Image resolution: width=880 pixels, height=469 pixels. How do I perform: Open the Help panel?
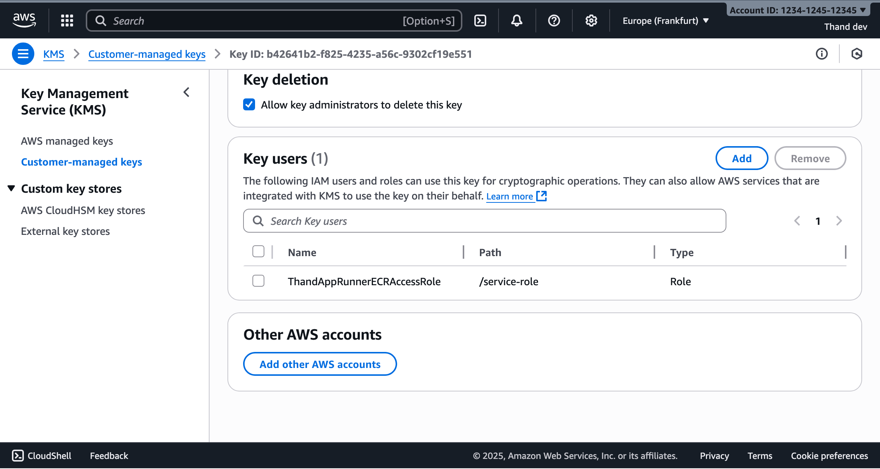pyautogui.click(x=554, y=21)
